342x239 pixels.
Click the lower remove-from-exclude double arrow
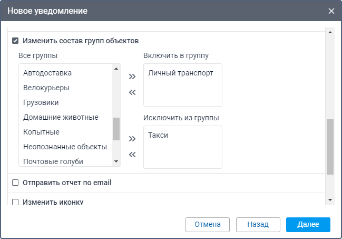click(x=132, y=155)
